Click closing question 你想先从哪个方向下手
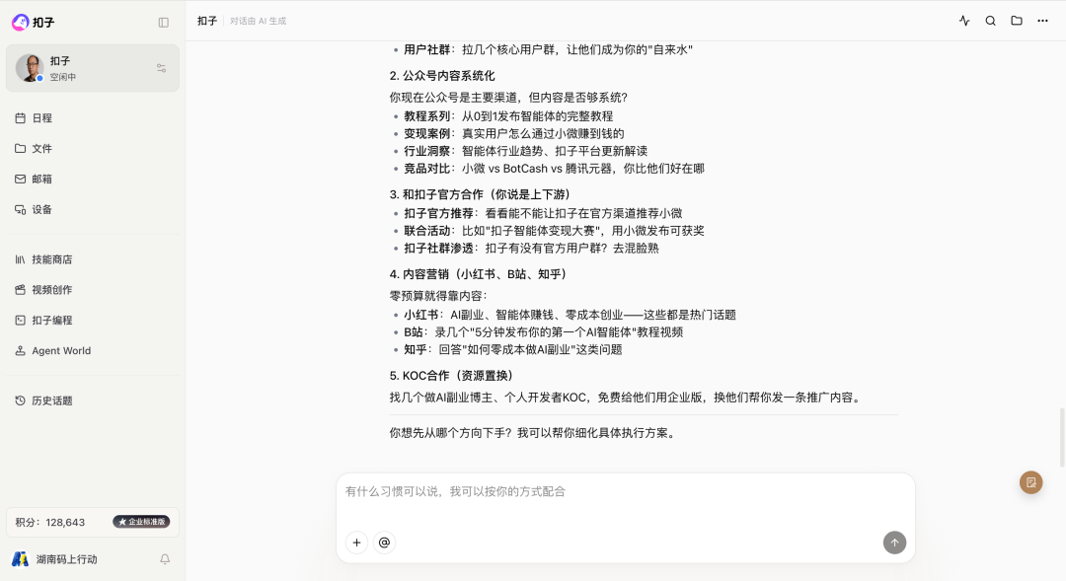This screenshot has width=1066, height=581. (534, 433)
